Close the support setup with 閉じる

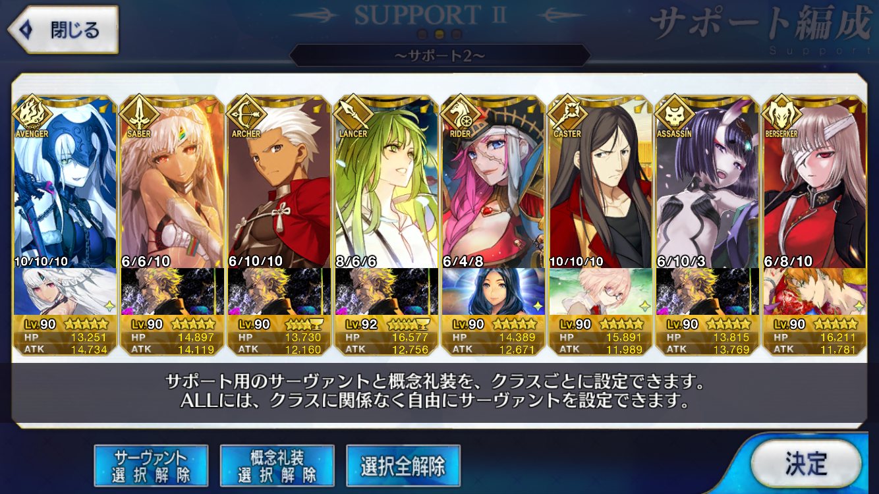click(x=63, y=30)
